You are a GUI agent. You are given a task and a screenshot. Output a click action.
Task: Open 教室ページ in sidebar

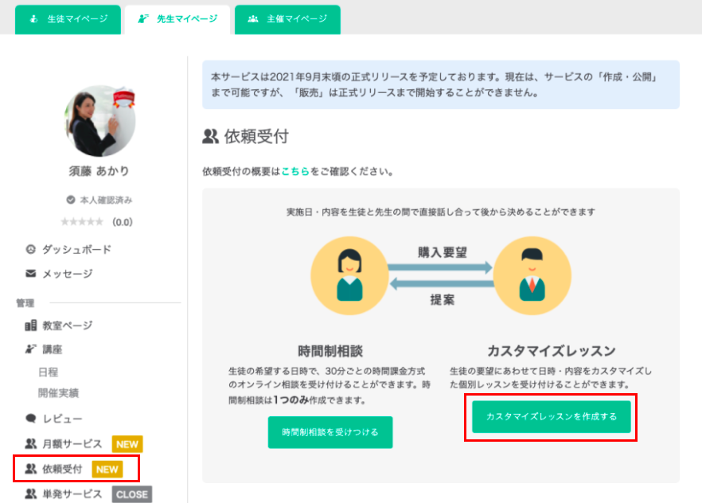click(x=67, y=326)
